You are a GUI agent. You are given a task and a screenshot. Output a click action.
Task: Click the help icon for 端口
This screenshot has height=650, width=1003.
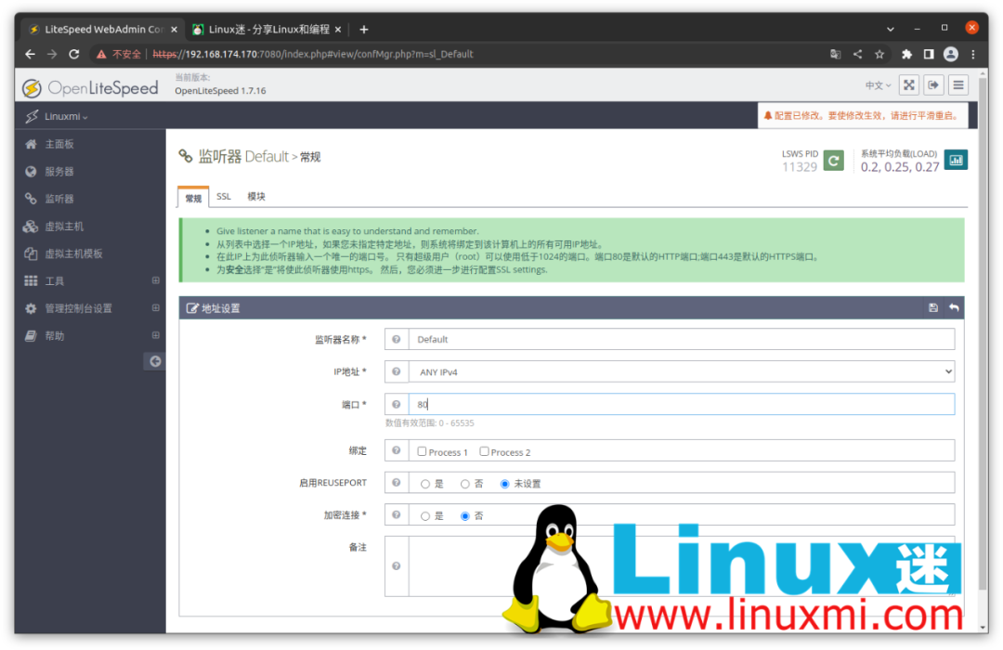(397, 404)
